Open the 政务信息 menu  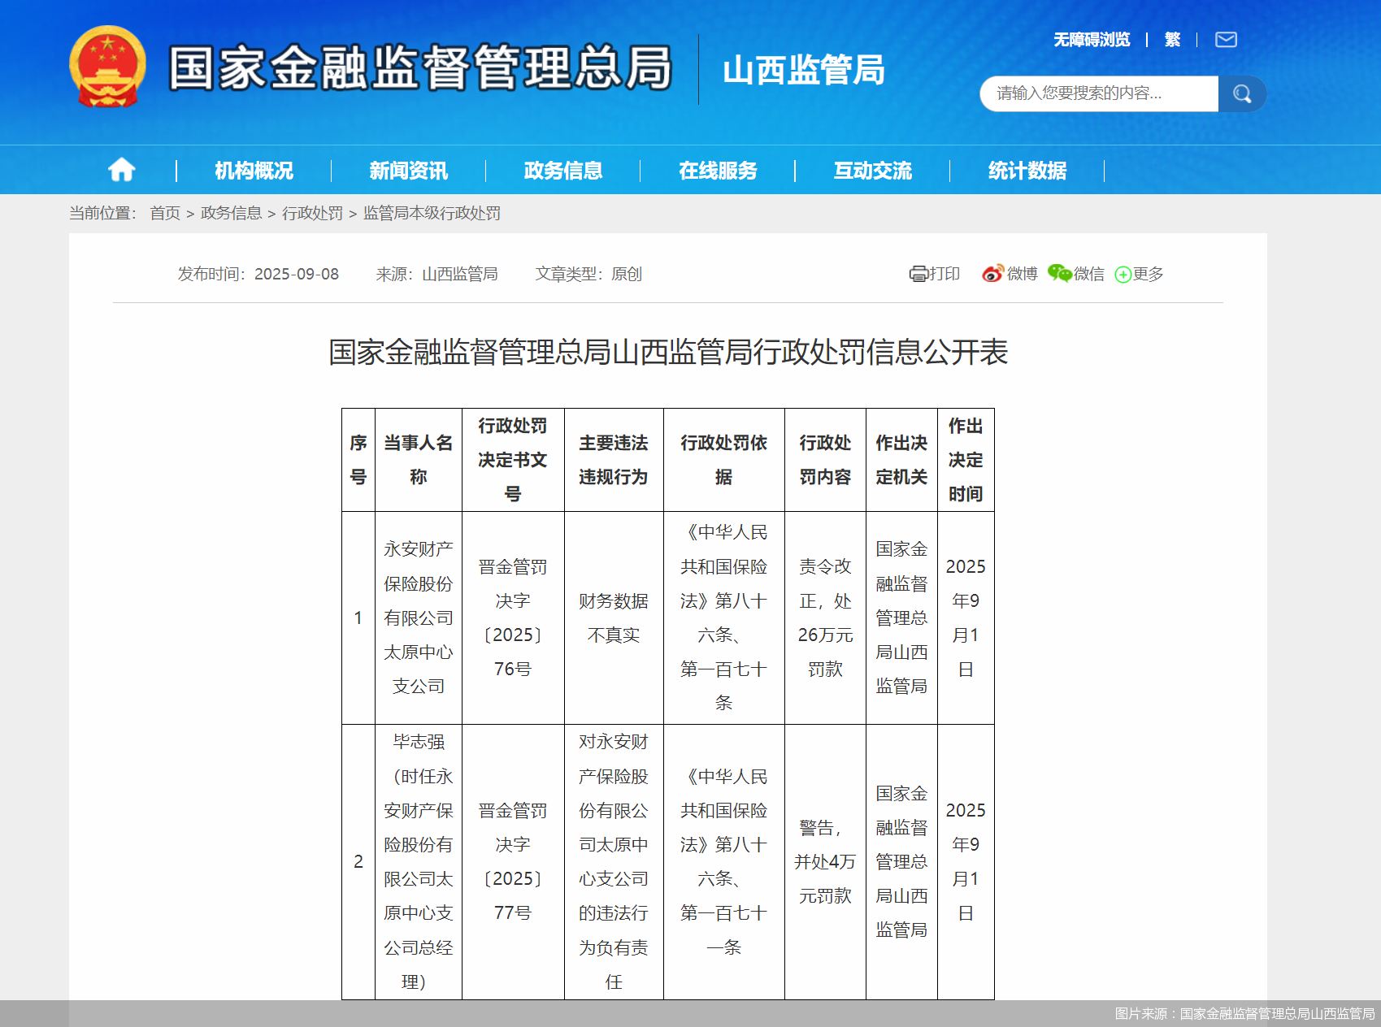tap(563, 171)
